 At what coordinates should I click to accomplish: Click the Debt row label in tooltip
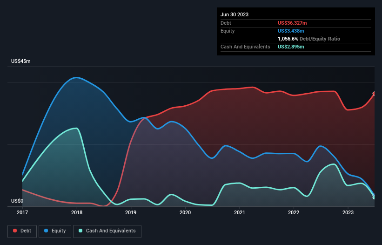[226, 23]
